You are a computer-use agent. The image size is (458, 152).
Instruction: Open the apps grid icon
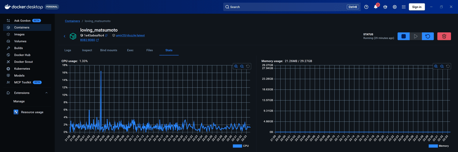(x=404, y=7)
